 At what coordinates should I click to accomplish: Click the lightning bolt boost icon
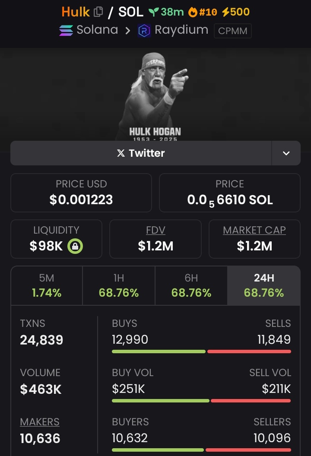click(x=225, y=12)
